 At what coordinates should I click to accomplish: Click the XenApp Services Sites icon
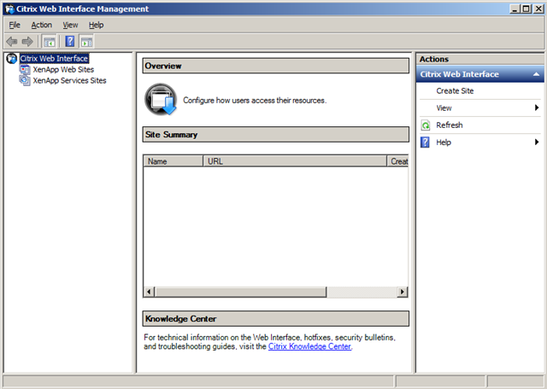[25, 80]
